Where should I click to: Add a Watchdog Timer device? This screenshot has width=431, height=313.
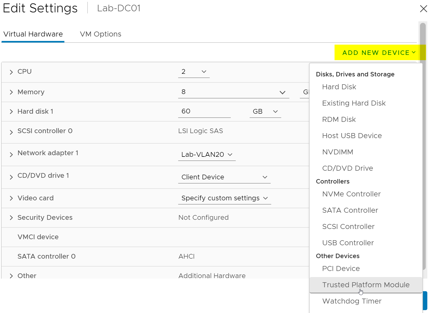click(352, 301)
